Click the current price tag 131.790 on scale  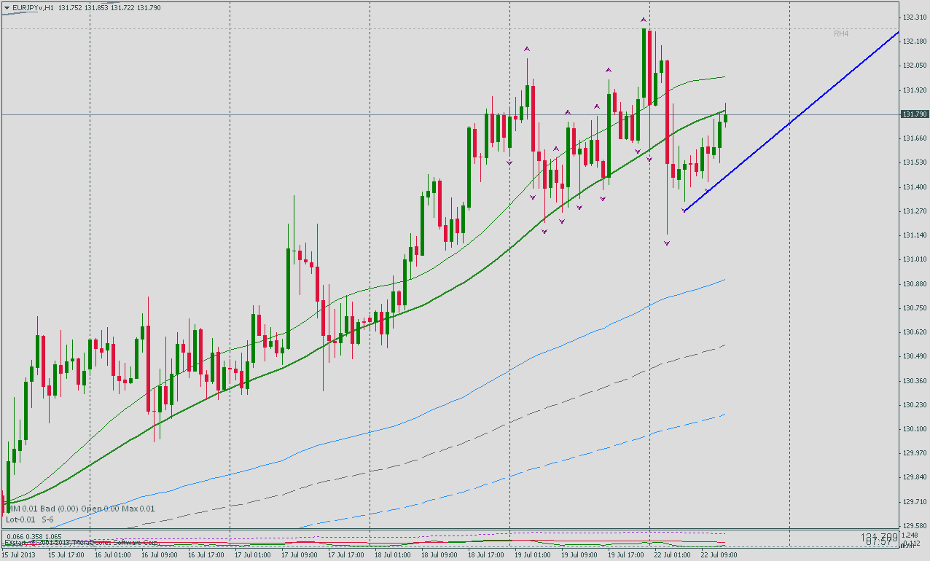tap(914, 114)
